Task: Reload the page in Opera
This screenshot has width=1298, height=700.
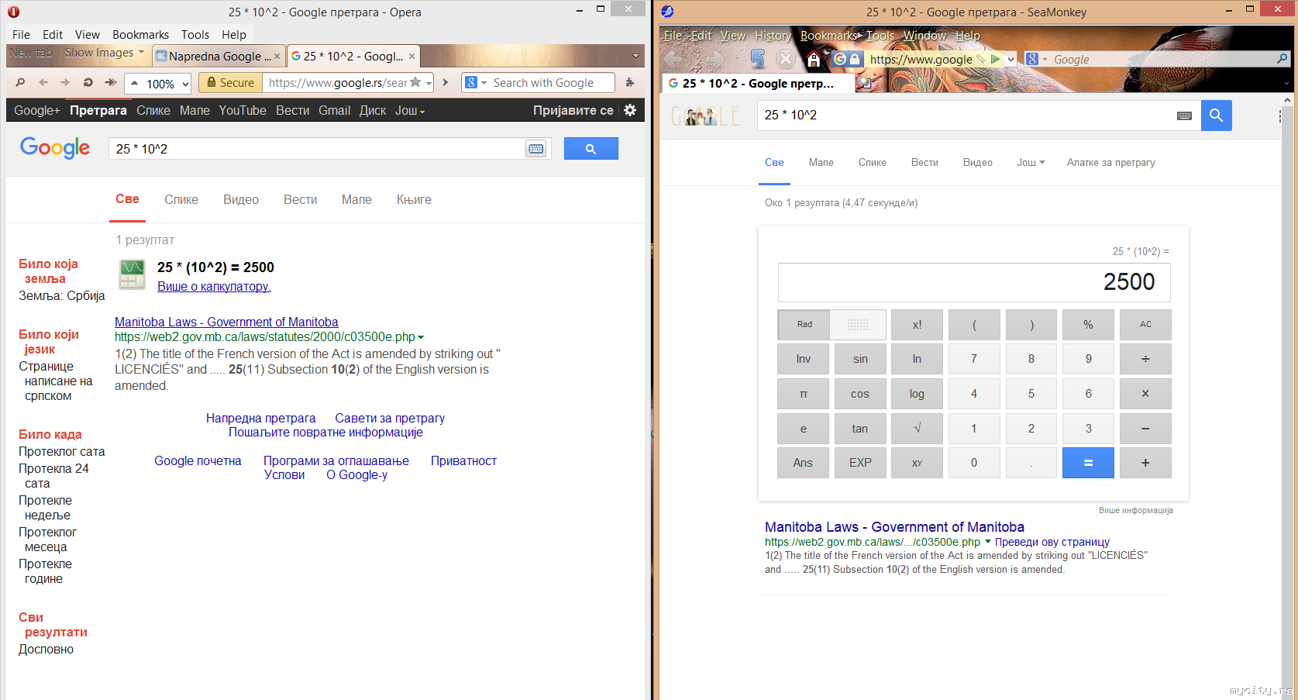Action: tap(88, 83)
